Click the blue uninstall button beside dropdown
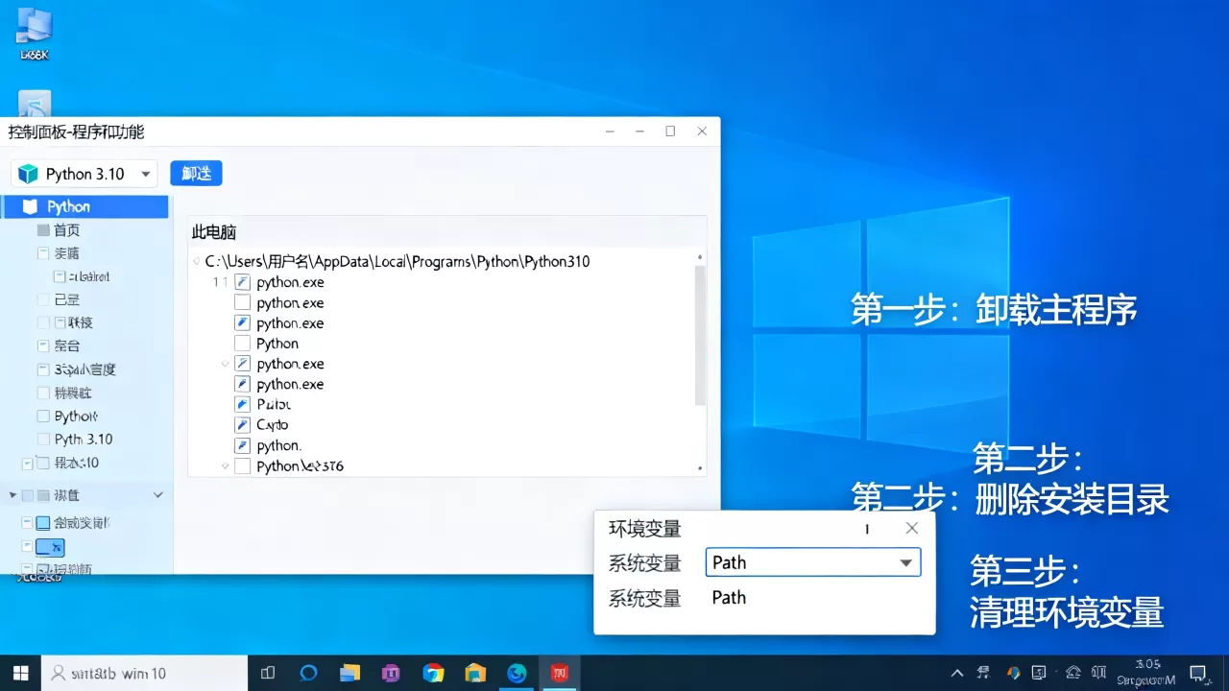Screen dimensions: 1229x691 (196, 174)
